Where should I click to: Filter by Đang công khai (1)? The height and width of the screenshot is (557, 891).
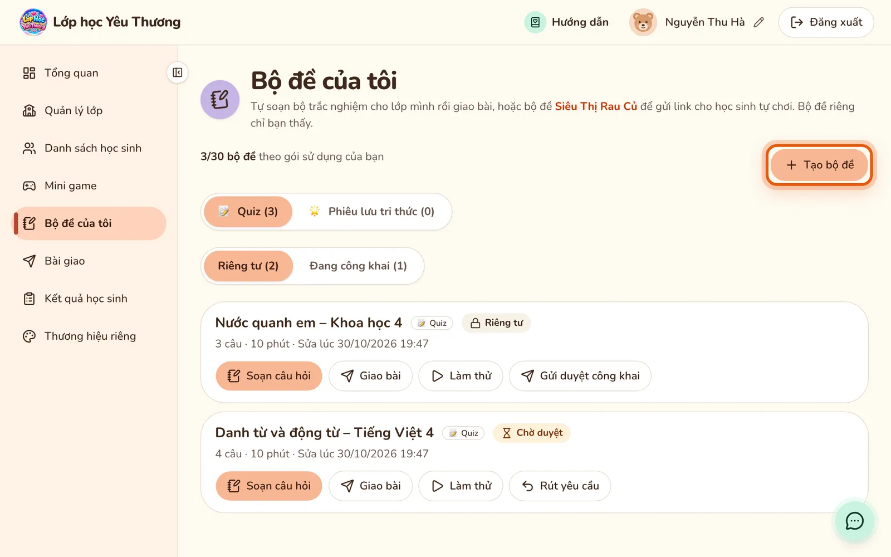pos(358,266)
